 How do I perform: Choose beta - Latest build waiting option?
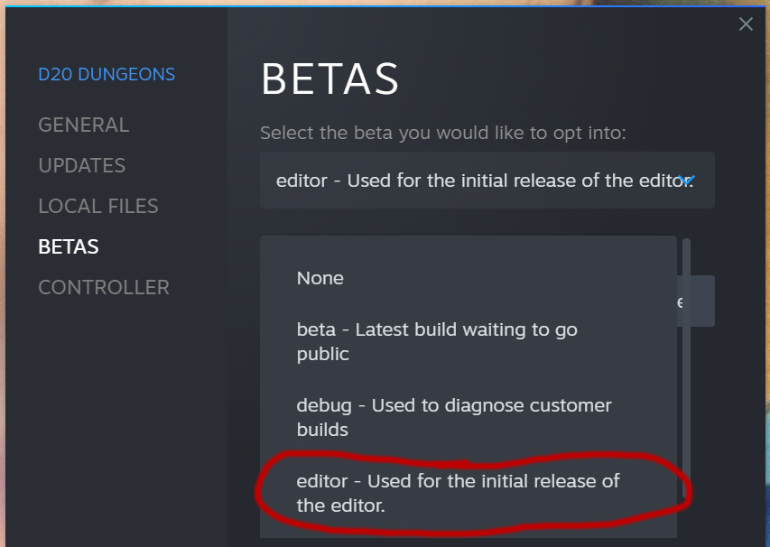pos(468,341)
